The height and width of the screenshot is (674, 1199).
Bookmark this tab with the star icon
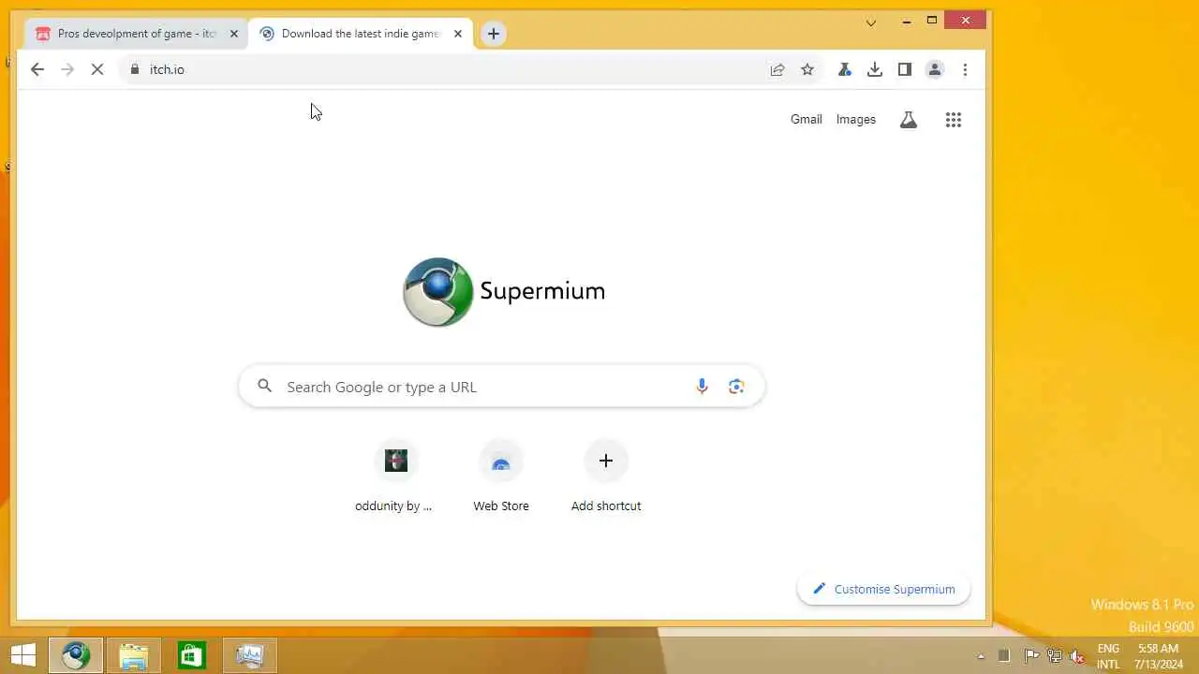point(807,69)
